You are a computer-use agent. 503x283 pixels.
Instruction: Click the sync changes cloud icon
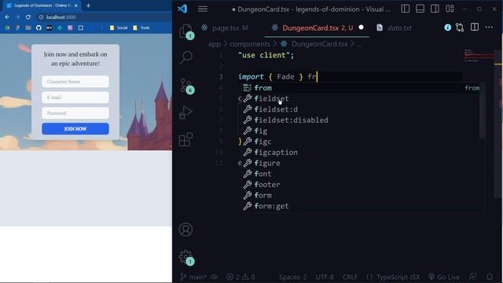point(215,277)
